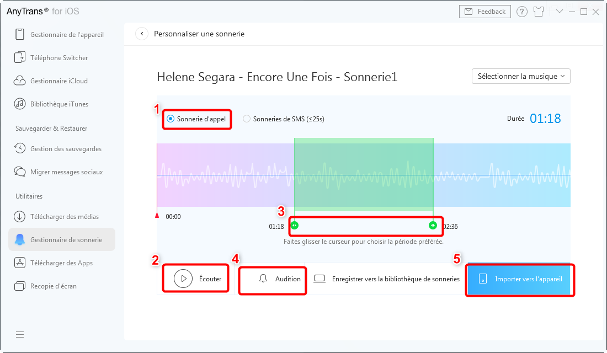Click inside the green selected waveform region
Image resolution: width=607 pixels, height=353 pixels.
364,175
